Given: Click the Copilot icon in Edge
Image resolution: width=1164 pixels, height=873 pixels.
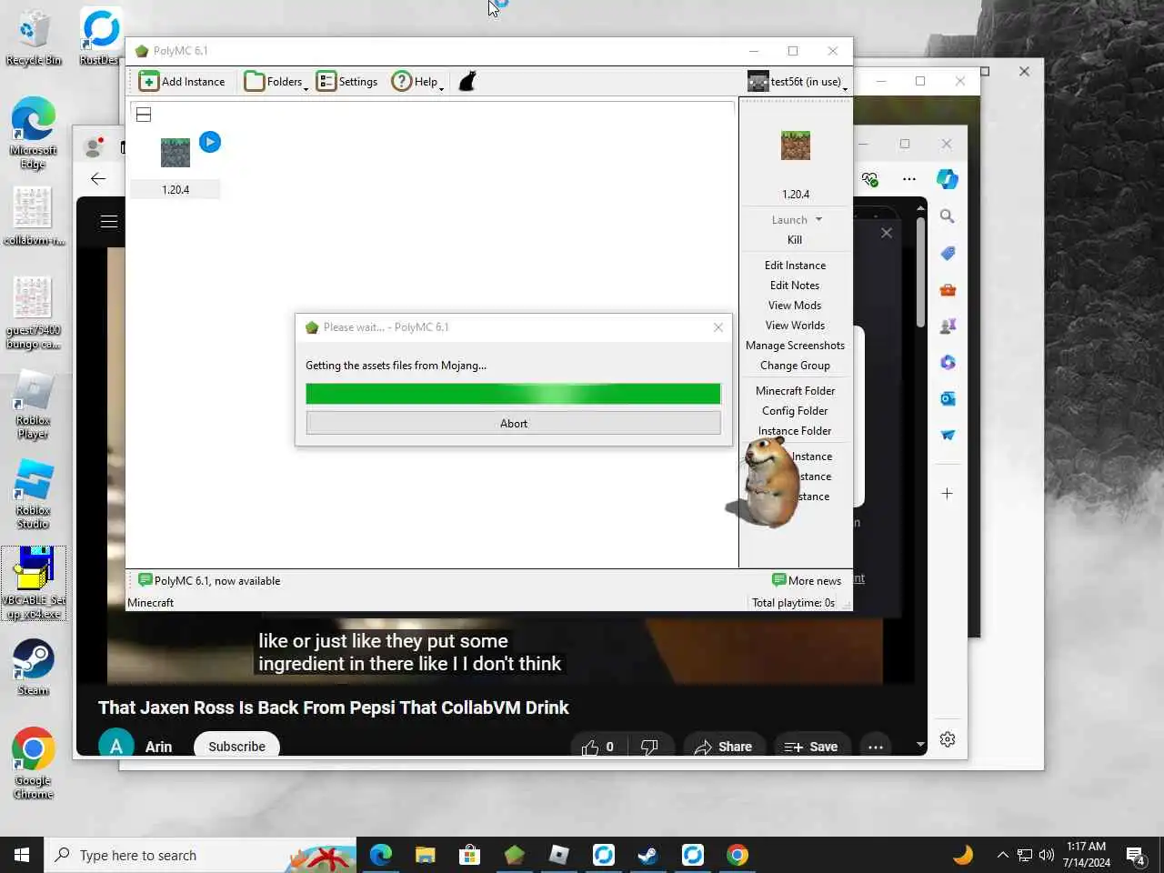Looking at the screenshot, I should [948, 179].
